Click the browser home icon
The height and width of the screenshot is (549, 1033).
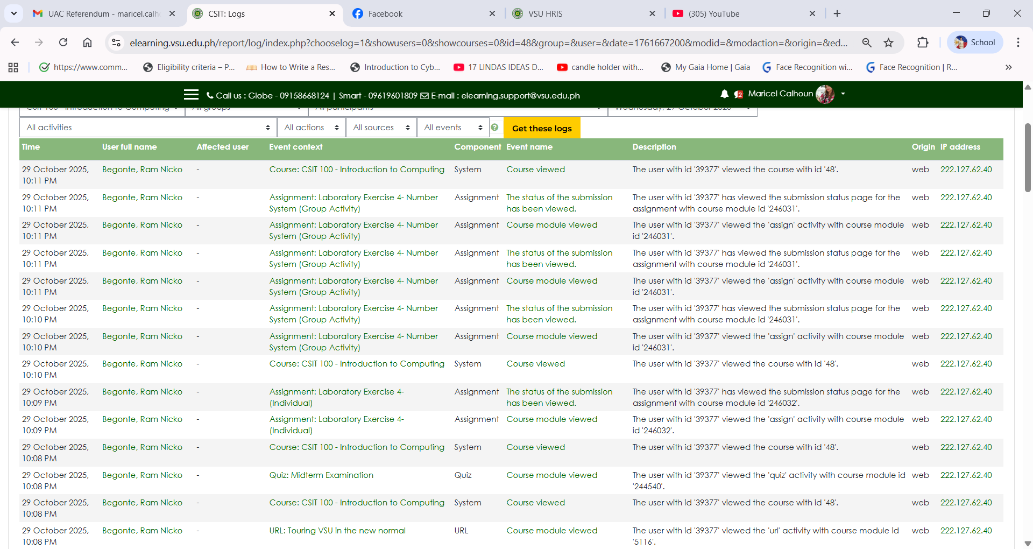coord(87,43)
